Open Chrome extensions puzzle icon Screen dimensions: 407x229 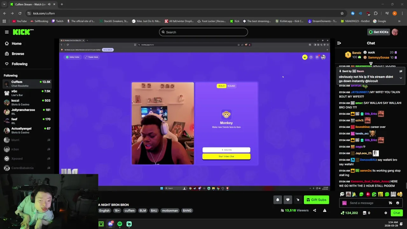[376, 13]
